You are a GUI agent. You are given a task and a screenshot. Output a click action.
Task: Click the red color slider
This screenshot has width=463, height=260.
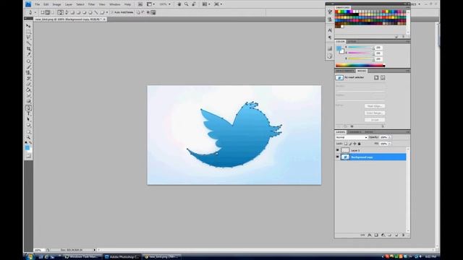pyautogui.click(x=361, y=48)
